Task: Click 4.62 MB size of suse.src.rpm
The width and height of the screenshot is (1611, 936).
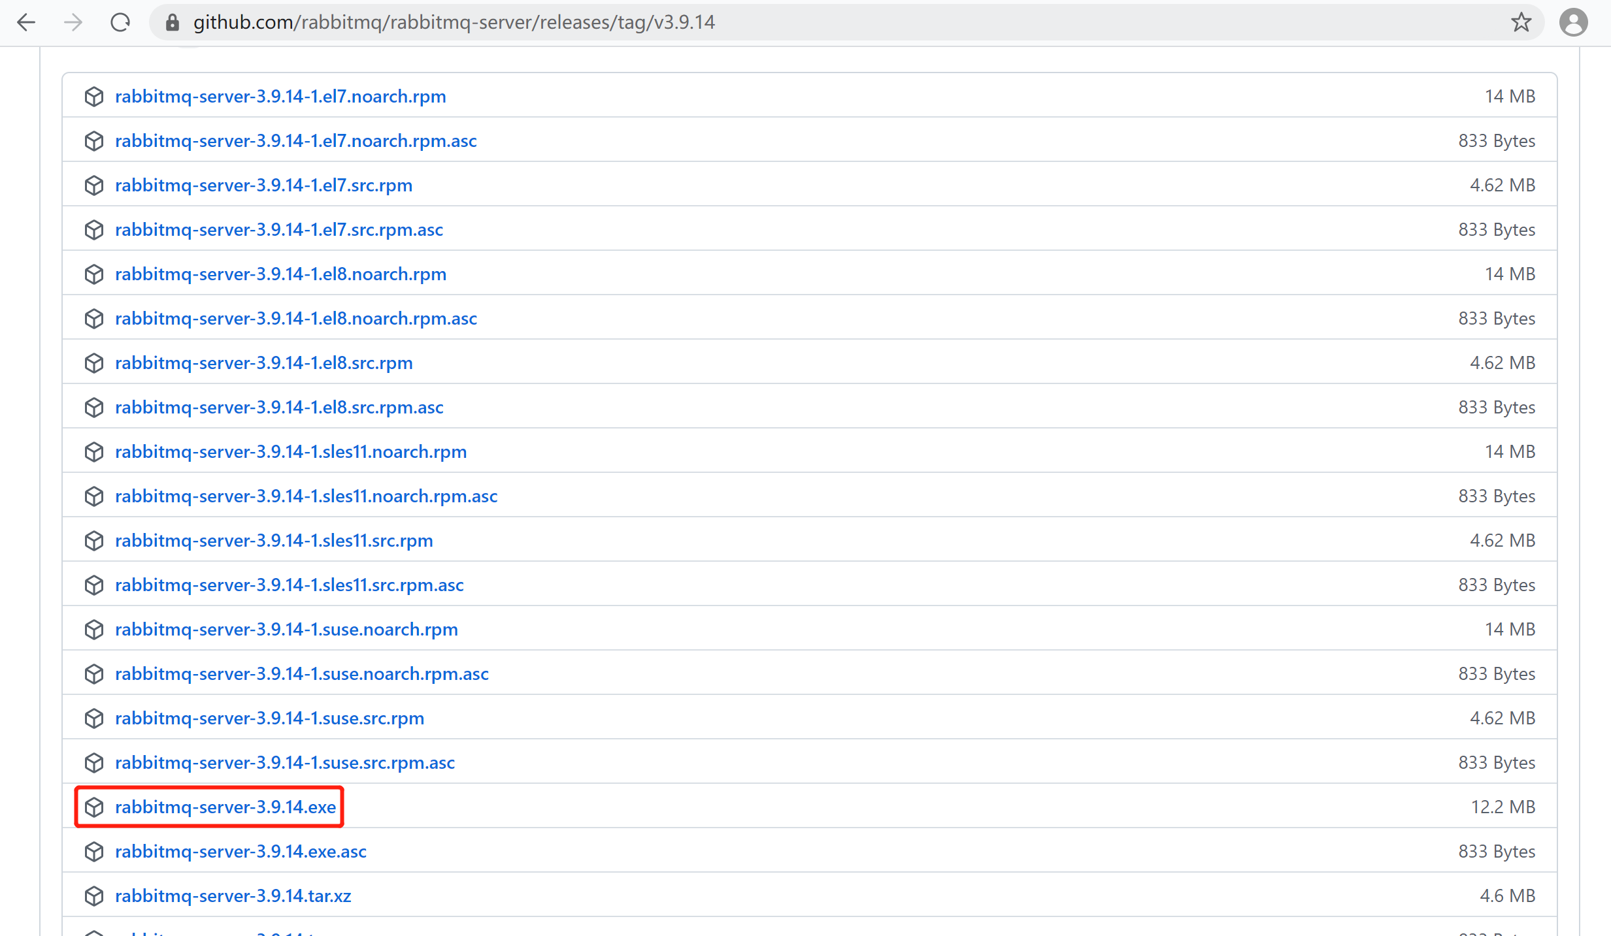Action: coord(1503,718)
